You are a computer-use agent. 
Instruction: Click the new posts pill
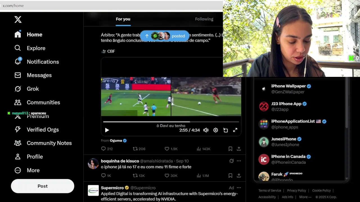[x=165, y=36]
